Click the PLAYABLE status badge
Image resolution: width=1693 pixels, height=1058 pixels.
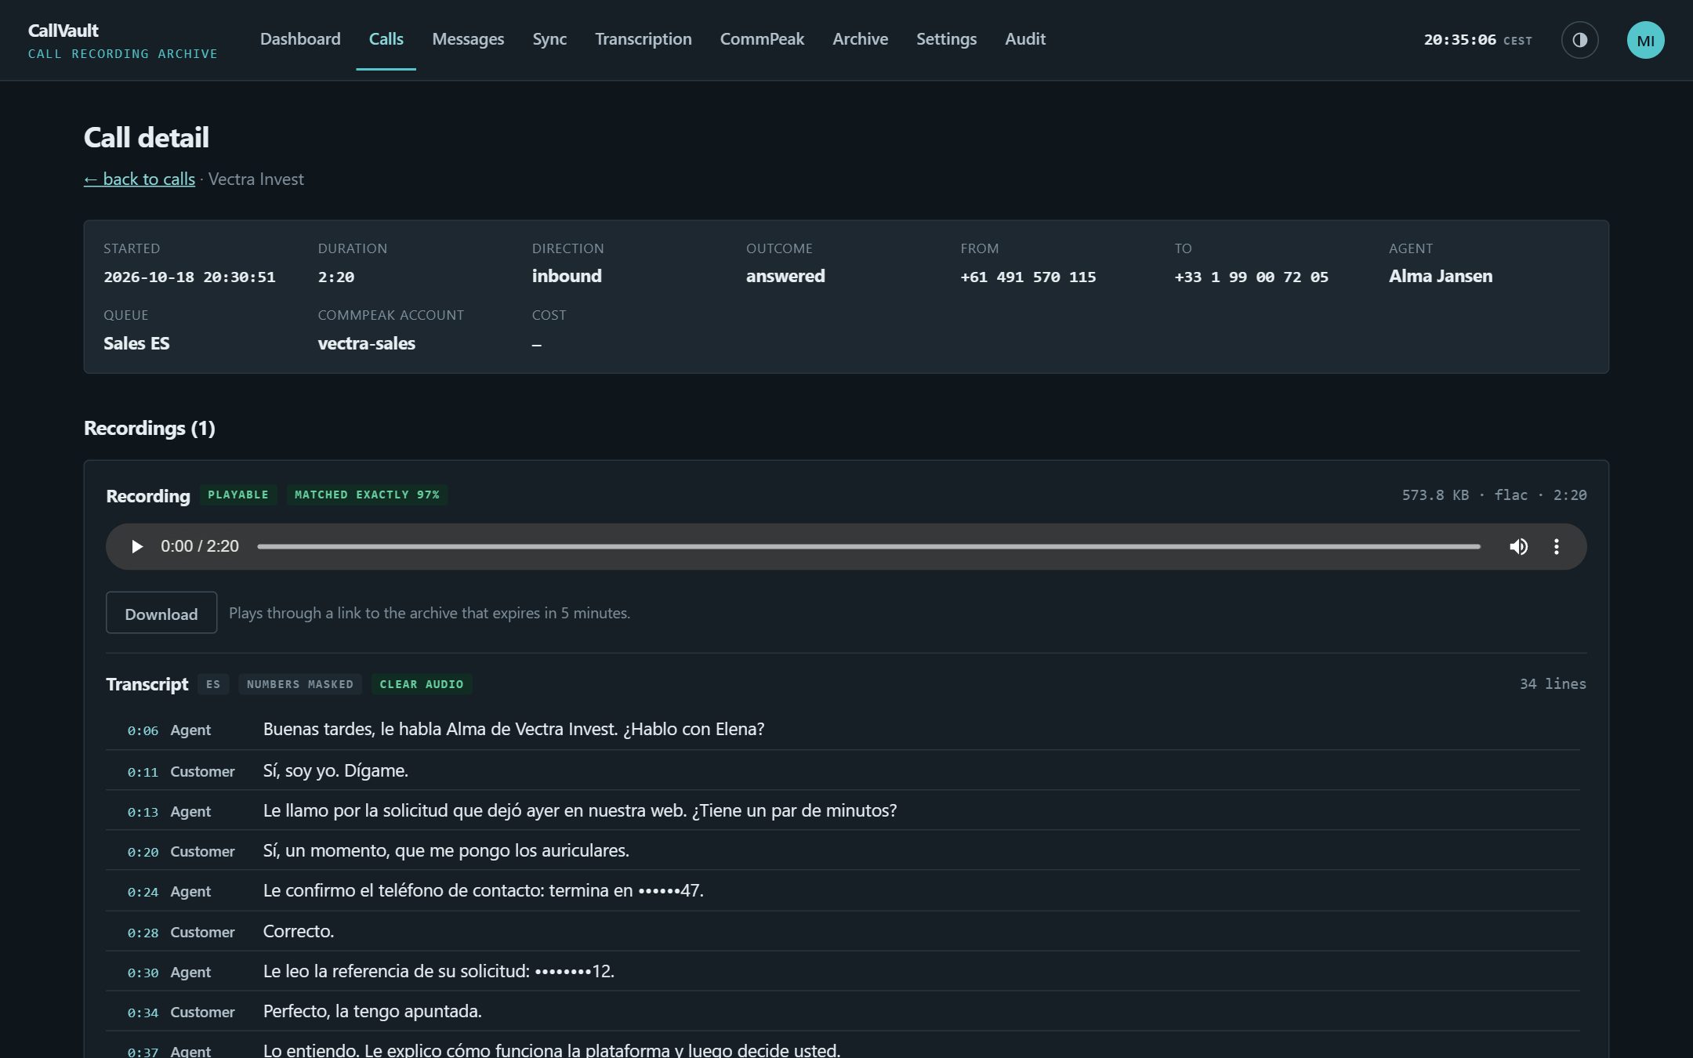click(x=238, y=495)
